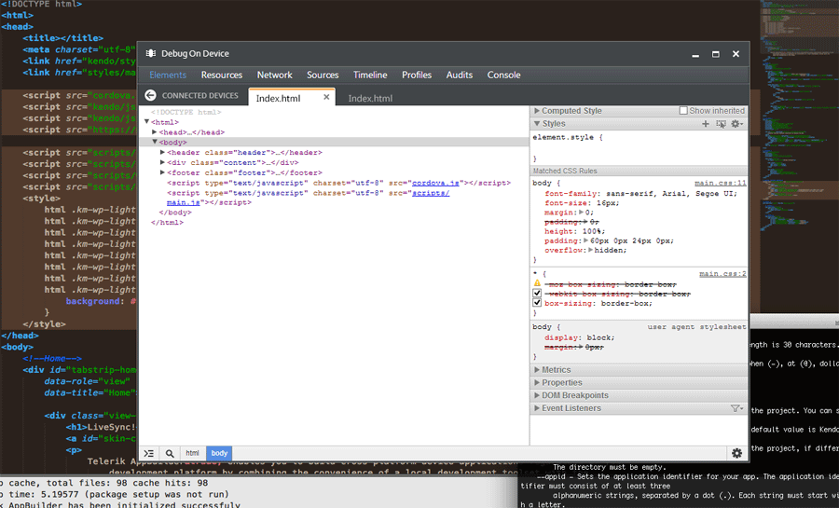Add a new style rule with plus icon

706,124
